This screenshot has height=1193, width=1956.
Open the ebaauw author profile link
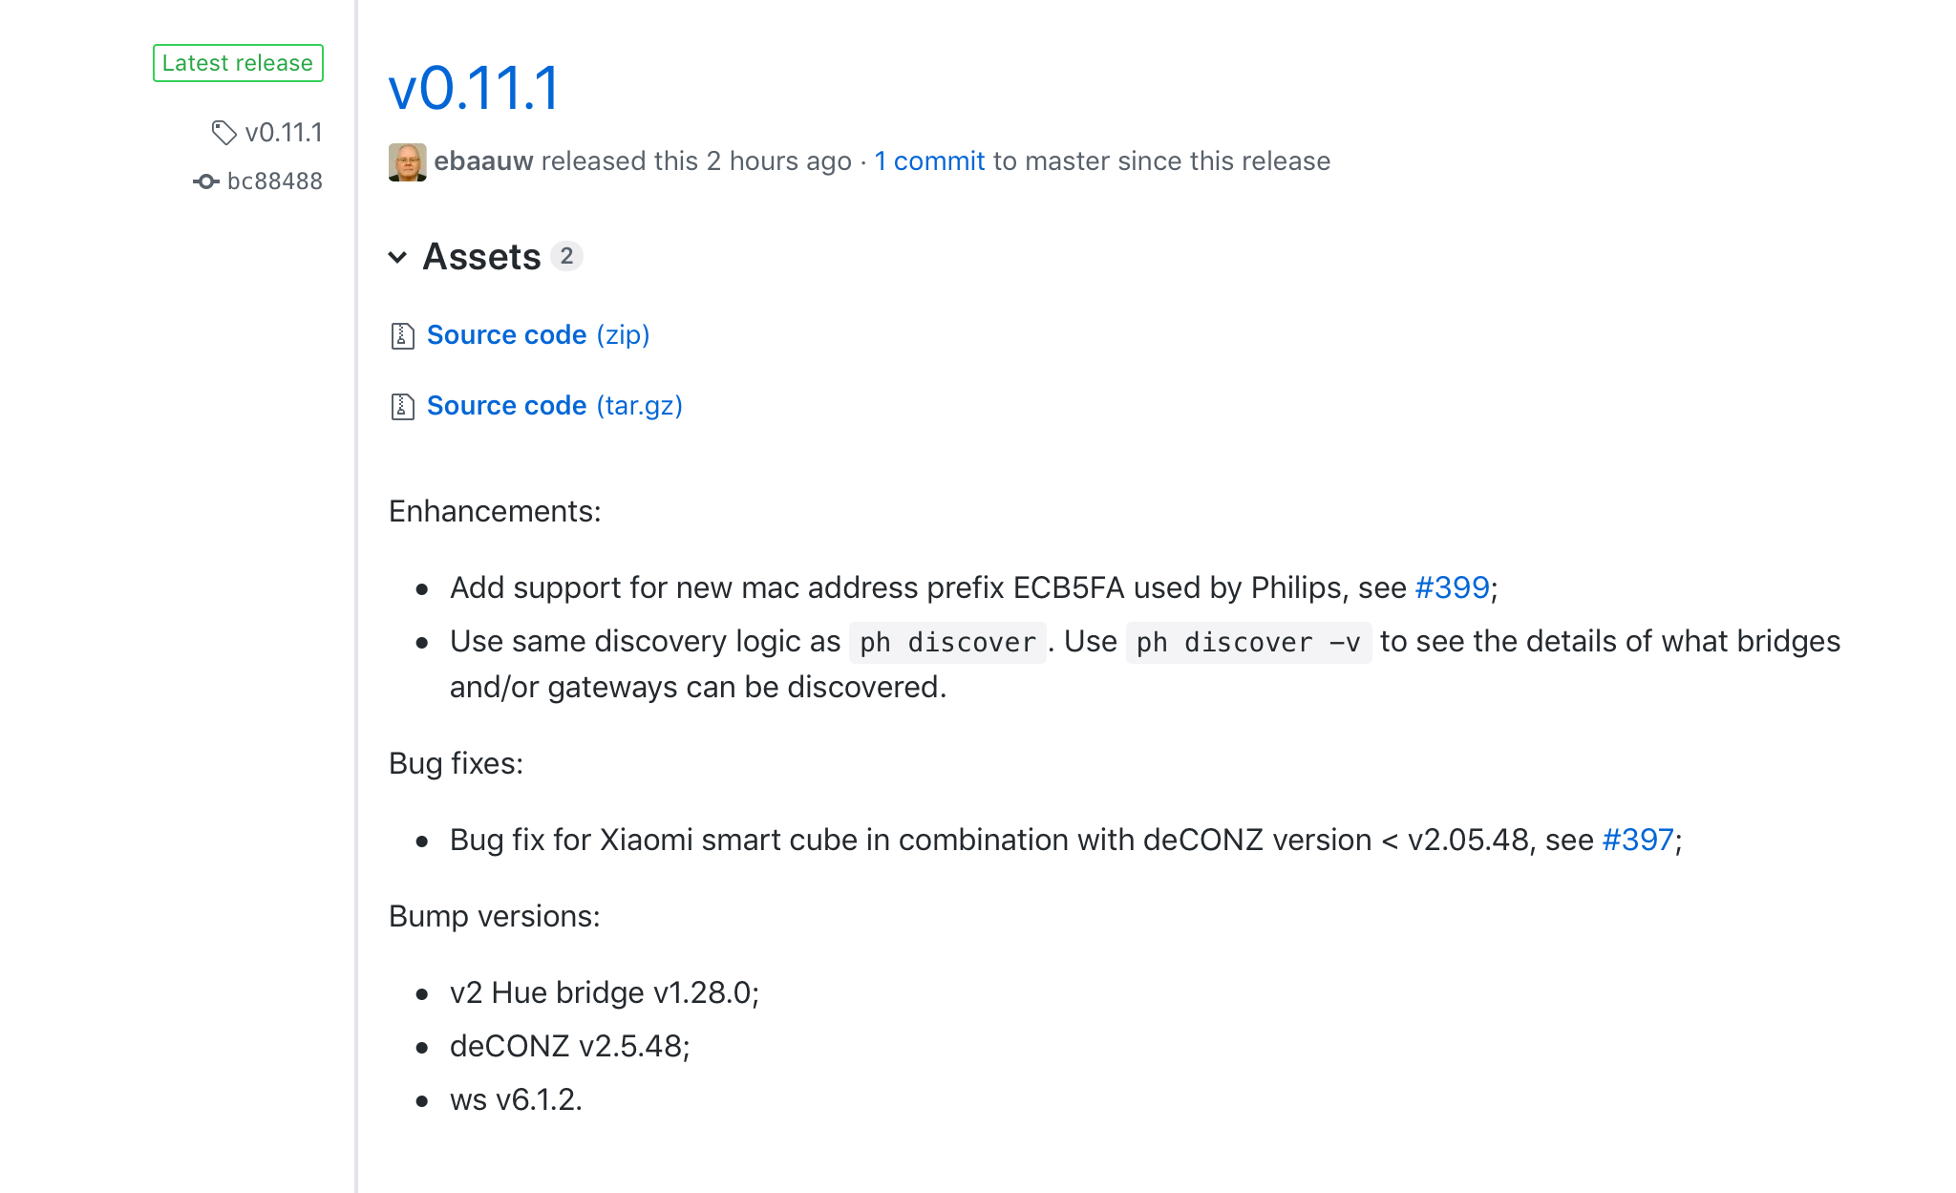483,161
